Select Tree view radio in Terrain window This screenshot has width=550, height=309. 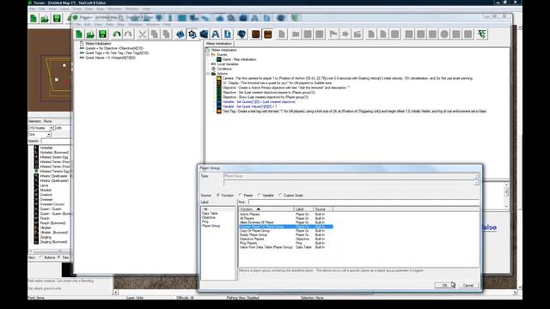tap(59, 257)
